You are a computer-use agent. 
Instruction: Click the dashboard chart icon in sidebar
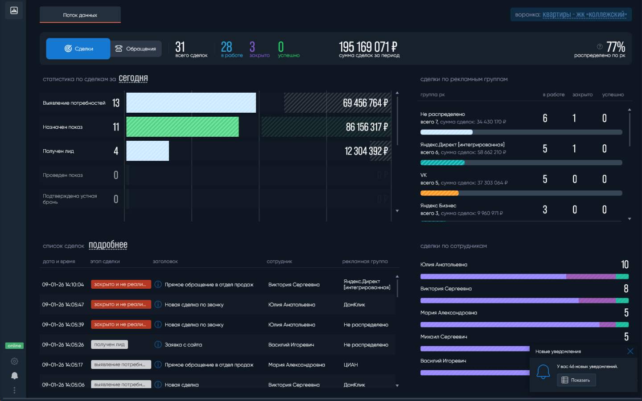click(x=14, y=10)
